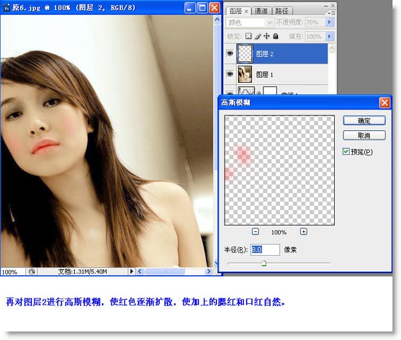Click the fill 100% field
Viewport: 401px width, 340px height.
coord(315,37)
